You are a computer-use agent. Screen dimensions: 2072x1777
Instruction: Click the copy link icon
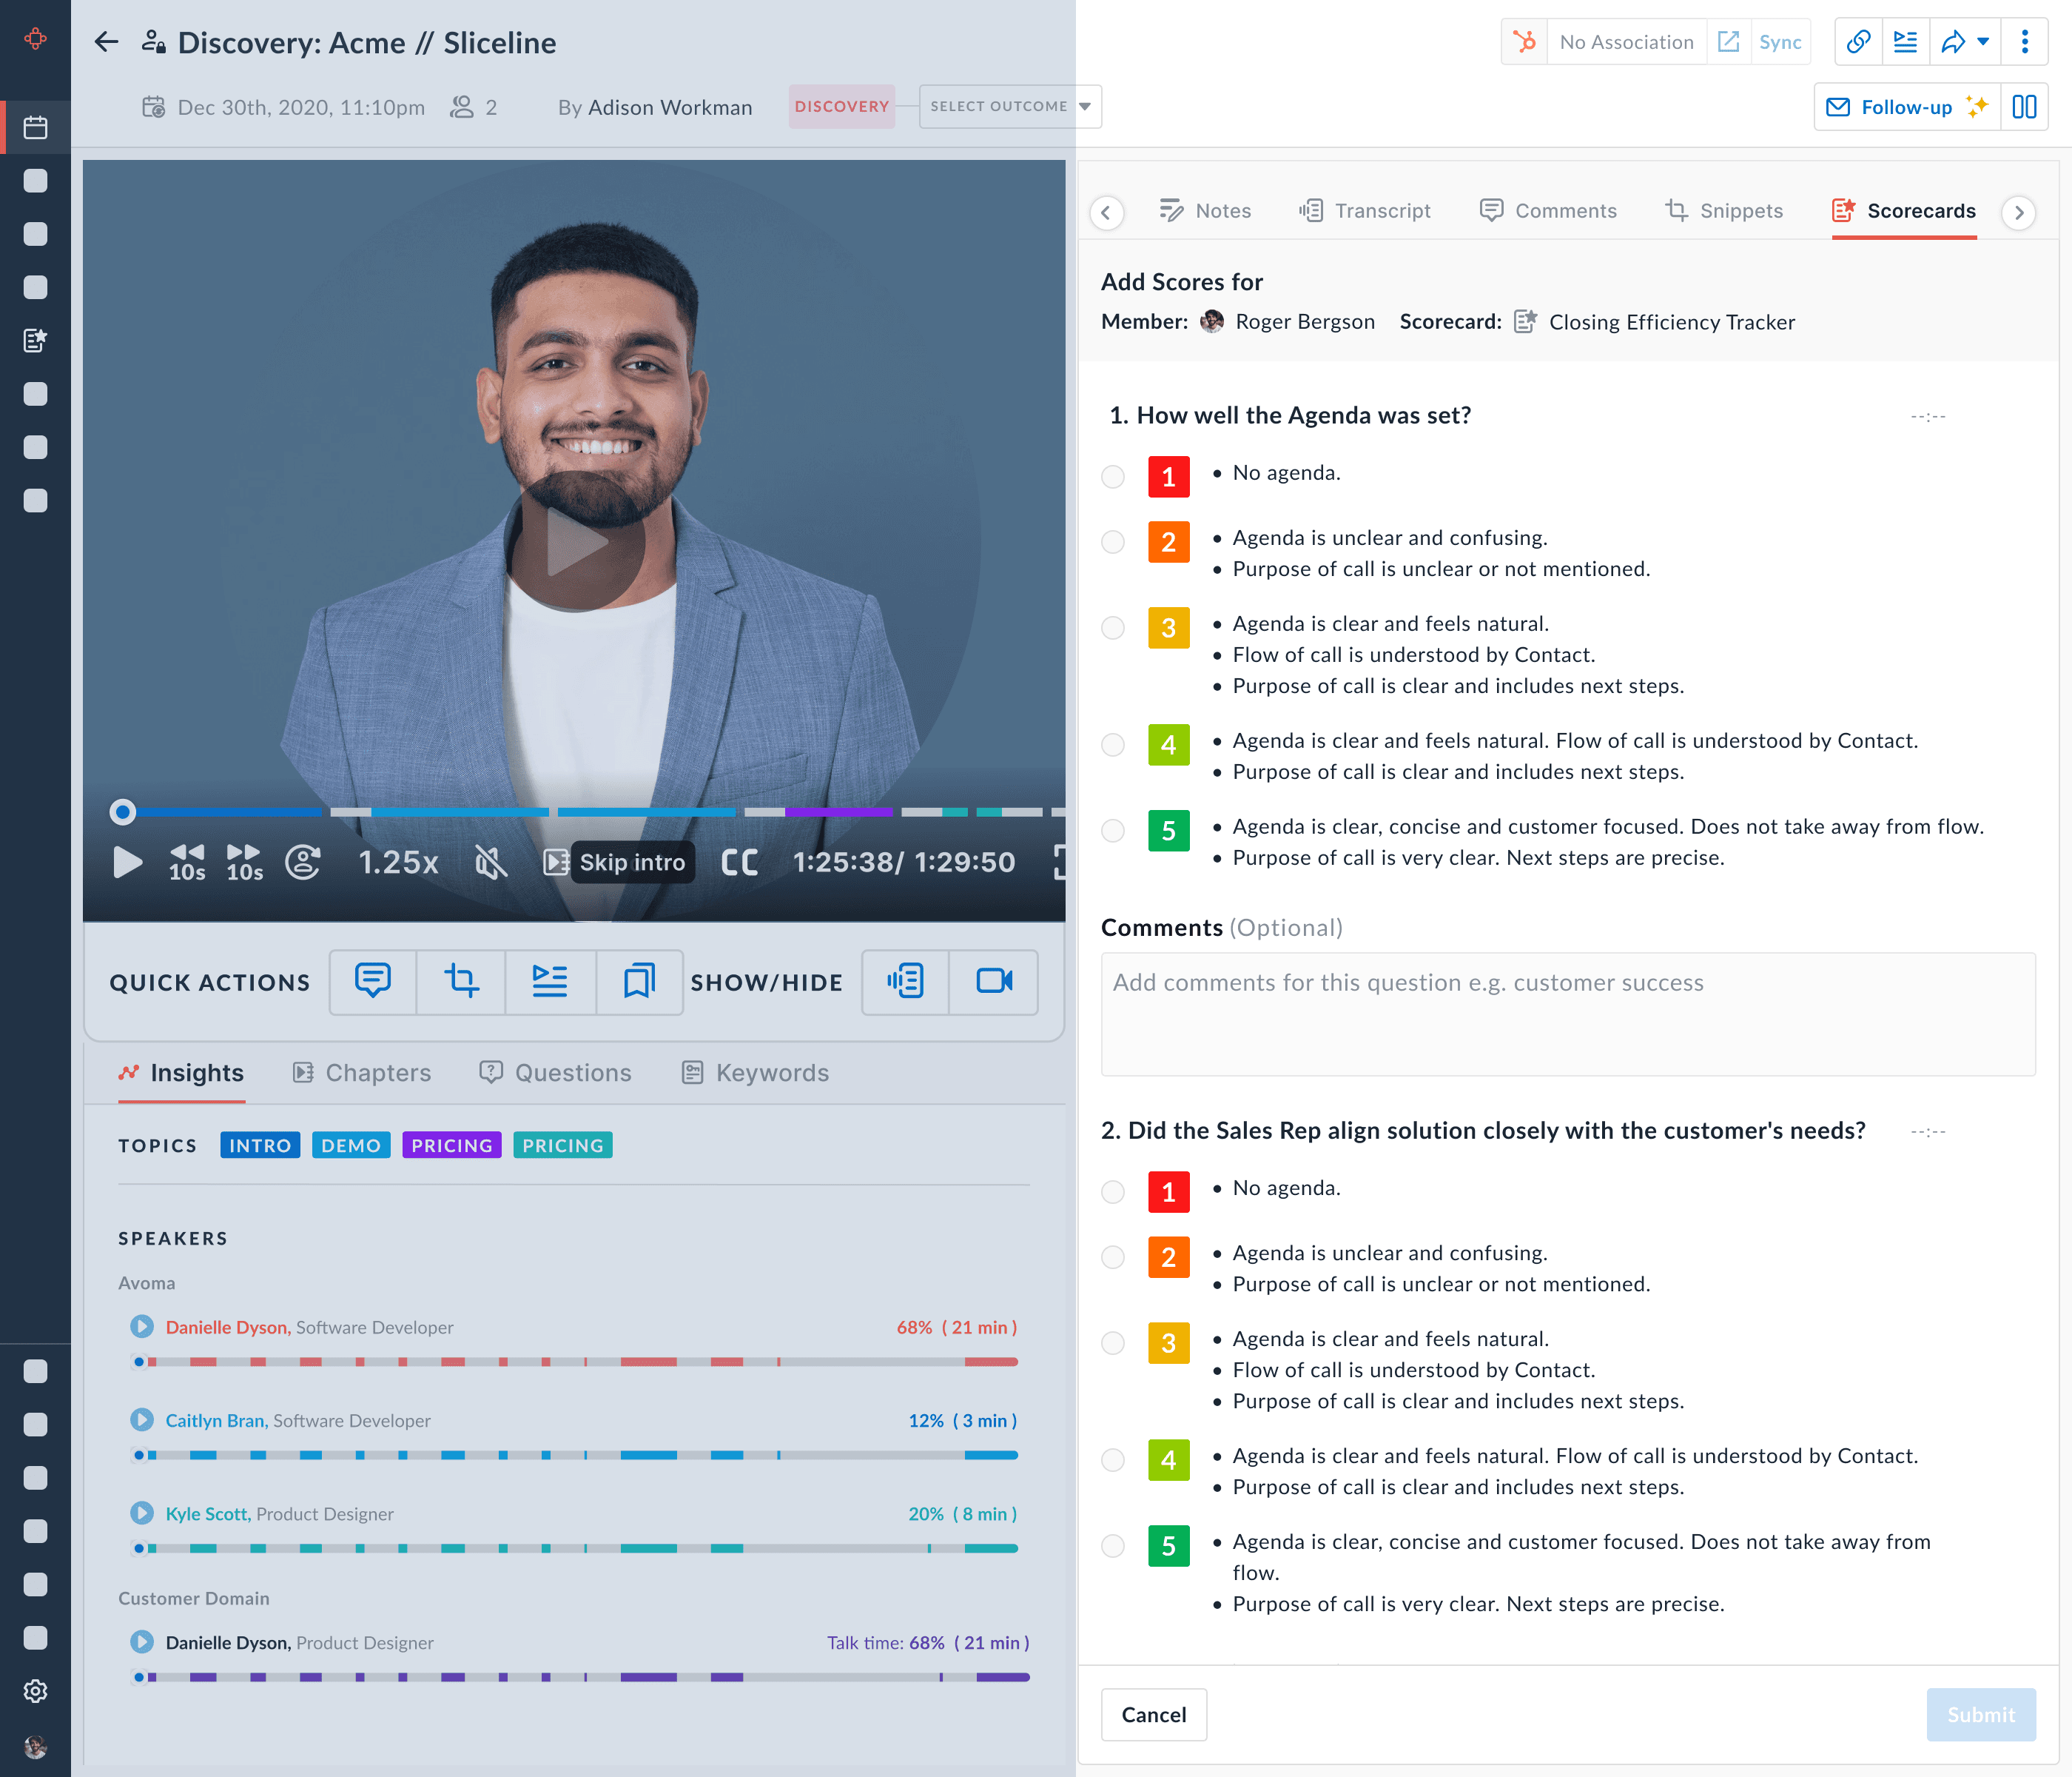tap(1858, 42)
